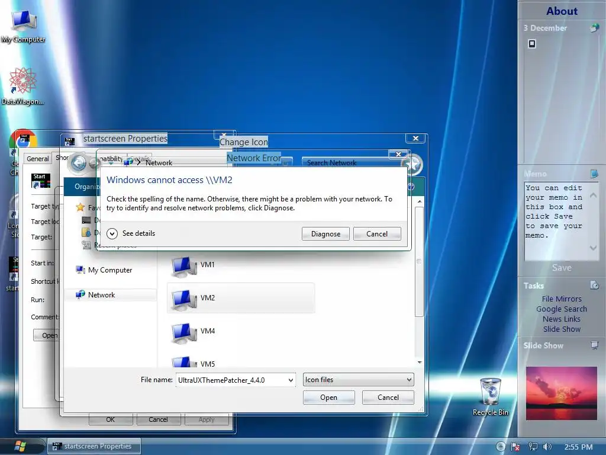606x455 pixels.
Task: Open the Slide Show link under Tasks
Action: (x=562, y=329)
